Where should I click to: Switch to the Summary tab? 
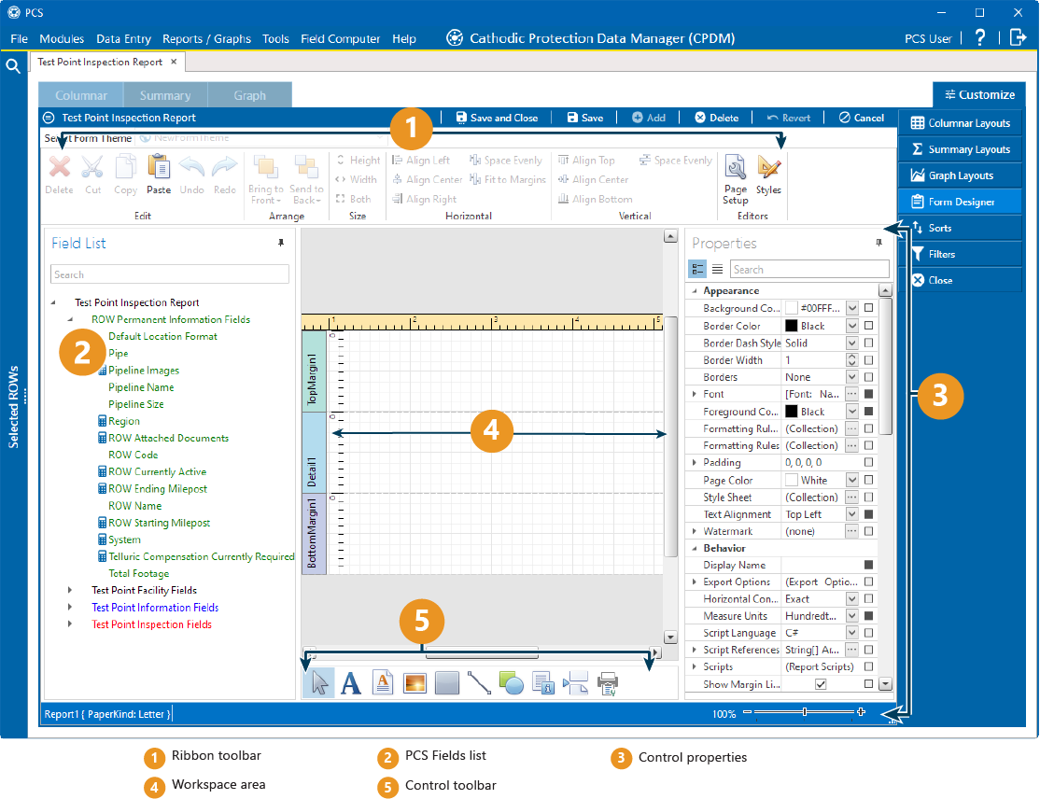[165, 95]
